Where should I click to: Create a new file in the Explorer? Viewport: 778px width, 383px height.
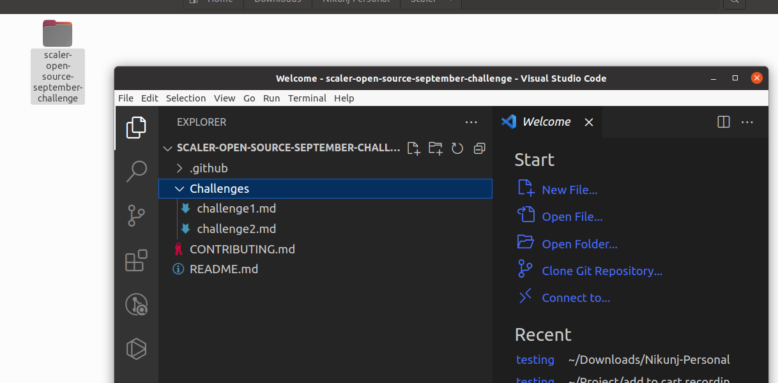pyautogui.click(x=413, y=148)
